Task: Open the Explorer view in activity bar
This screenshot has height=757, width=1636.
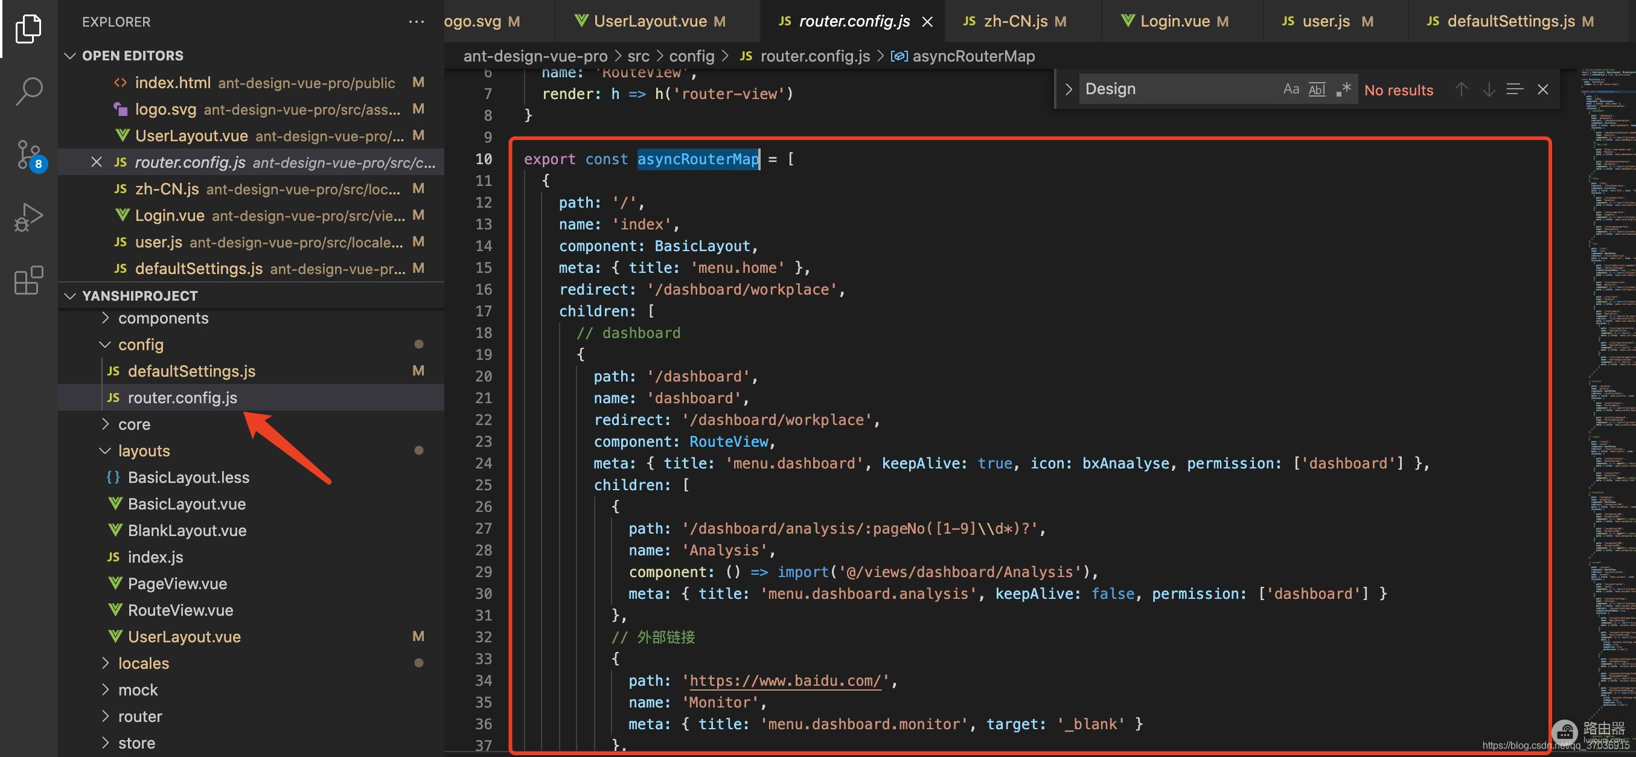Action: pyautogui.click(x=28, y=28)
